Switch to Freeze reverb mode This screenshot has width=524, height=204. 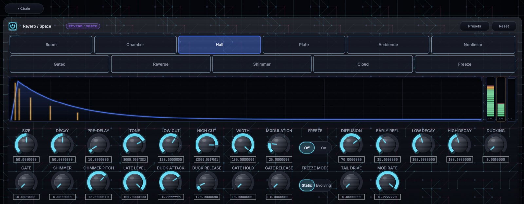465,64
